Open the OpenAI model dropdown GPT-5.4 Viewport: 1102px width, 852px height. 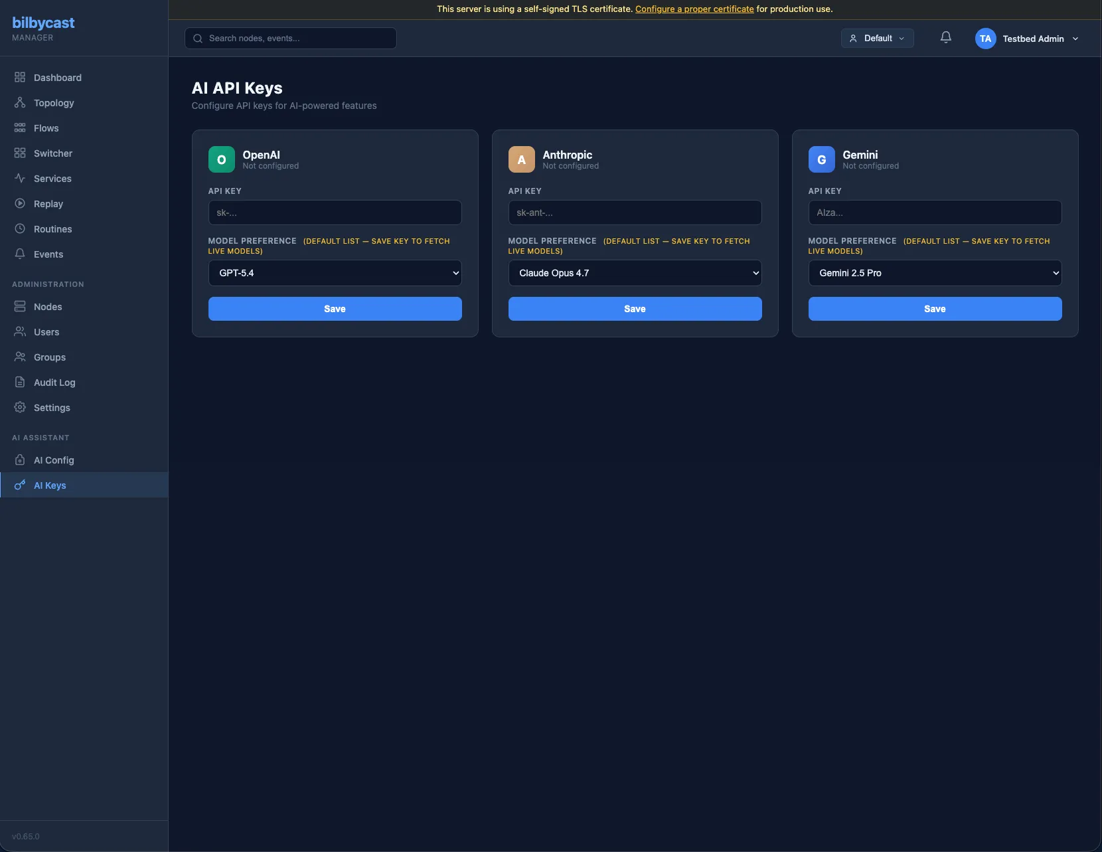335,273
